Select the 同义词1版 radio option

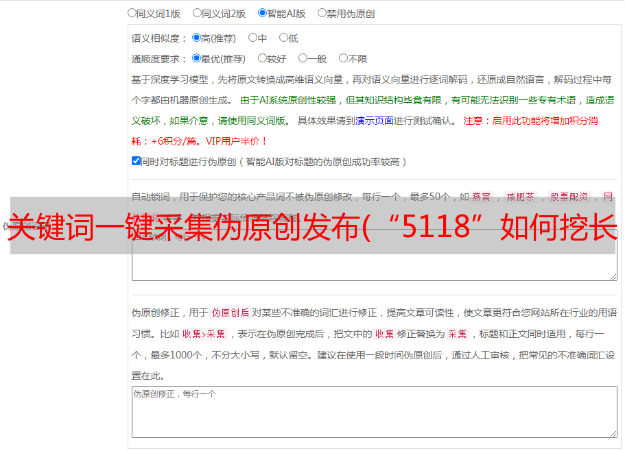pos(132,13)
